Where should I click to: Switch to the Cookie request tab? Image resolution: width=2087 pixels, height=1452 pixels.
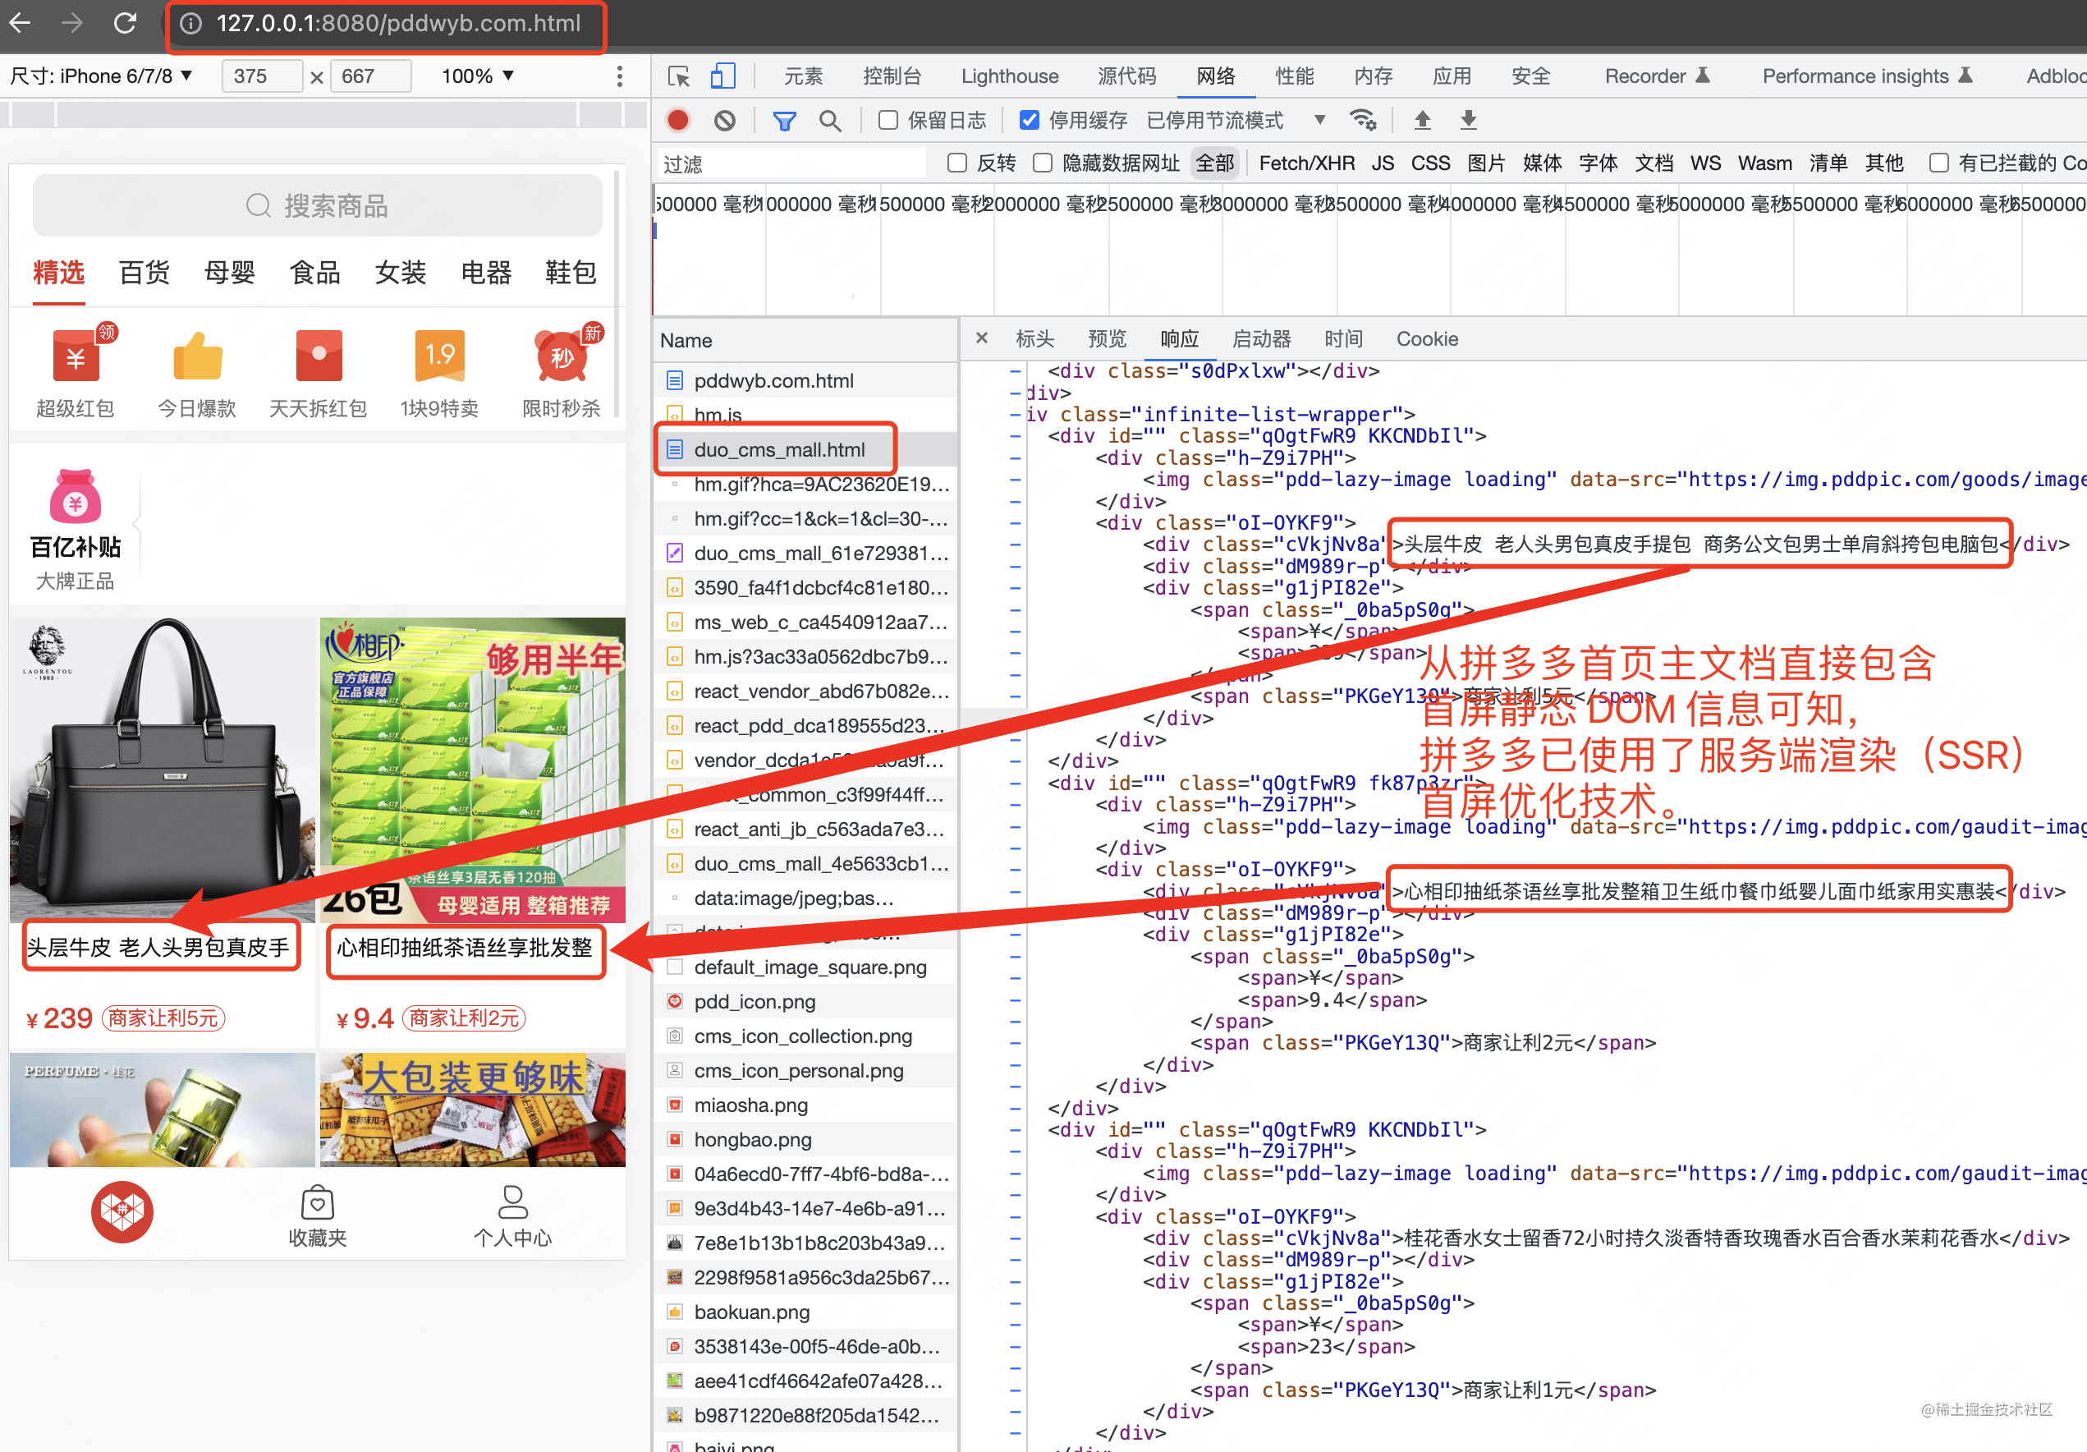(1427, 338)
